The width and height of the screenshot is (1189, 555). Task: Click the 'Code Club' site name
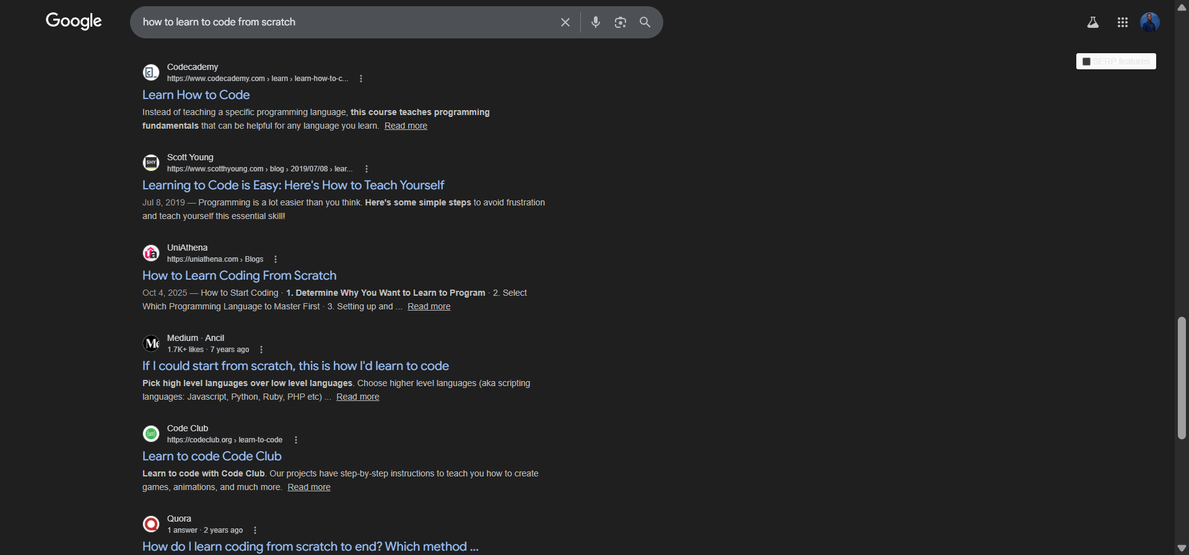pos(188,428)
